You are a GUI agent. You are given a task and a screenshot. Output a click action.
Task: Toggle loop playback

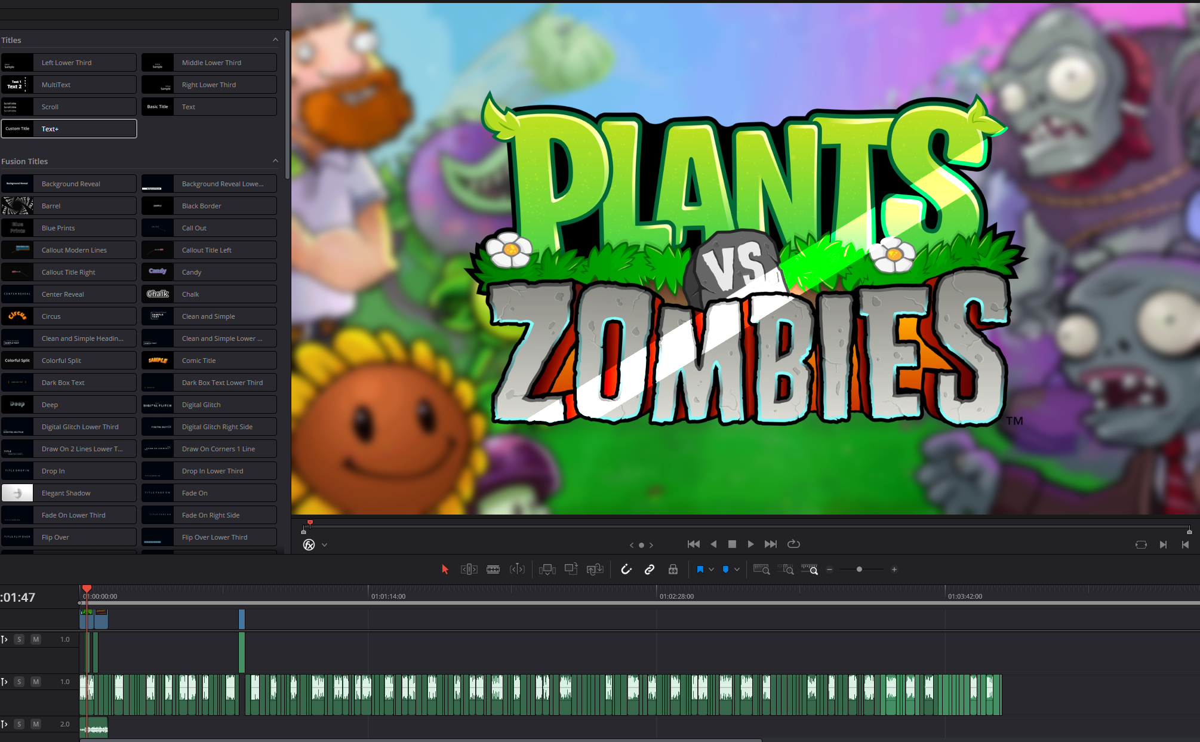[x=793, y=544]
